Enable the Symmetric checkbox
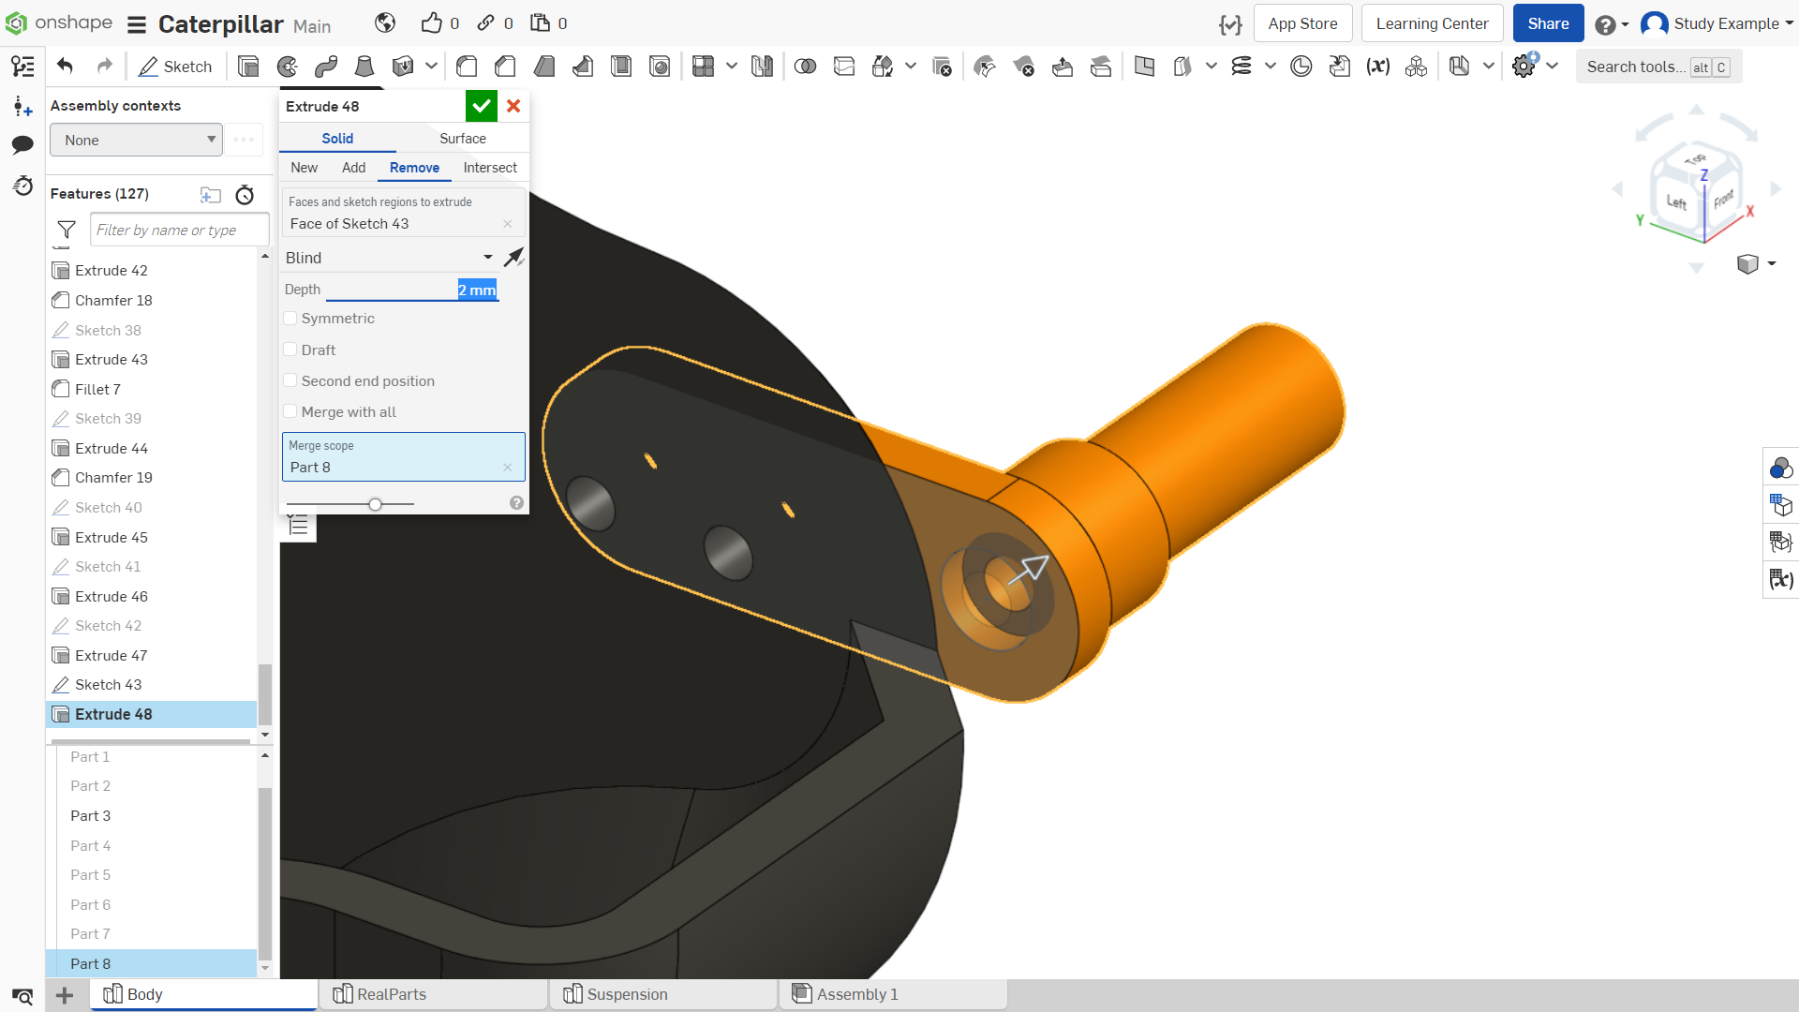The height and width of the screenshot is (1012, 1799). pyautogui.click(x=290, y=319)
